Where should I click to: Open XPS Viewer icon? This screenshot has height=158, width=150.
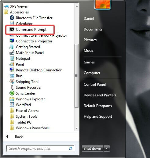(6, 6)
